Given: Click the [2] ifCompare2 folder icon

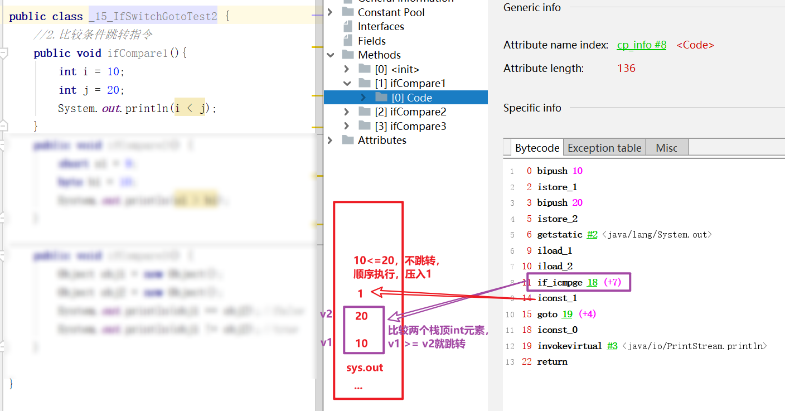Looking at the screenshot, I should coord(365,112).
